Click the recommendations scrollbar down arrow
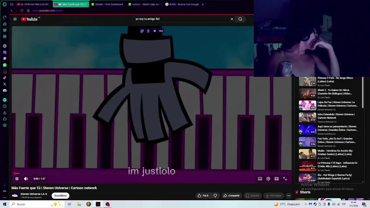370x208 pixels. [x=363, y=182]
